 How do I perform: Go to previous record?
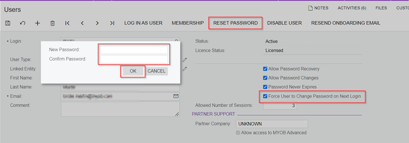[82, 23]
